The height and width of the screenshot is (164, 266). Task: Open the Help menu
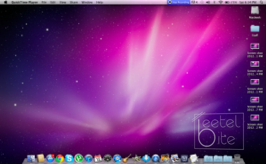(100, 2)
